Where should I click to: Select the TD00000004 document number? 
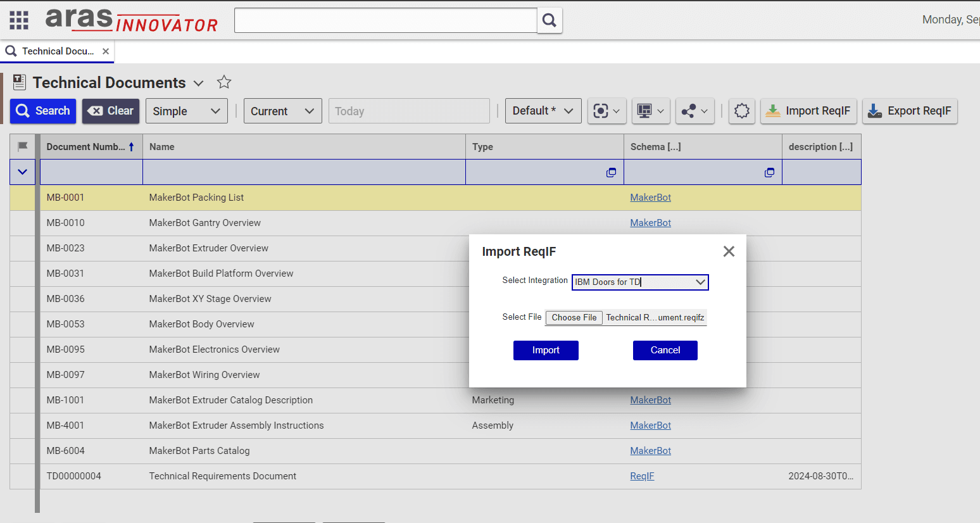click(x=73, y=476)
